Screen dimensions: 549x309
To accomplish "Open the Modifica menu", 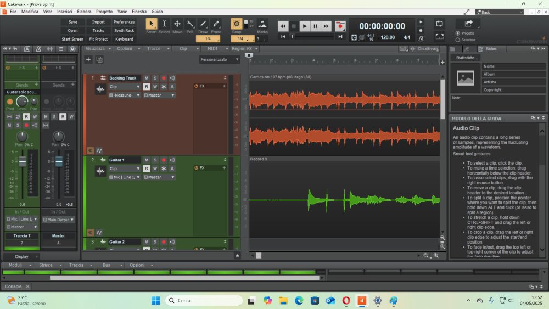I will click(x=30, y=12).
